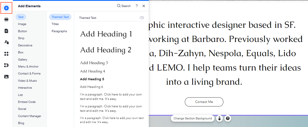Viewport: 308px width, 127px height.
Task: Open Menu & Anchor category
Action: (28, 66)
